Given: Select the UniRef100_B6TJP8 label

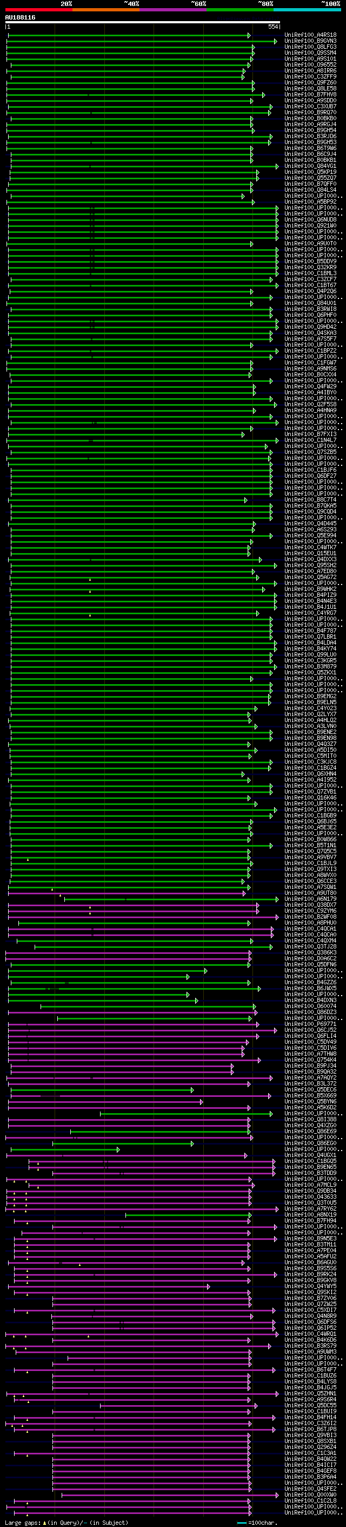Looking at the screenshot, I should click(310, 1429).
